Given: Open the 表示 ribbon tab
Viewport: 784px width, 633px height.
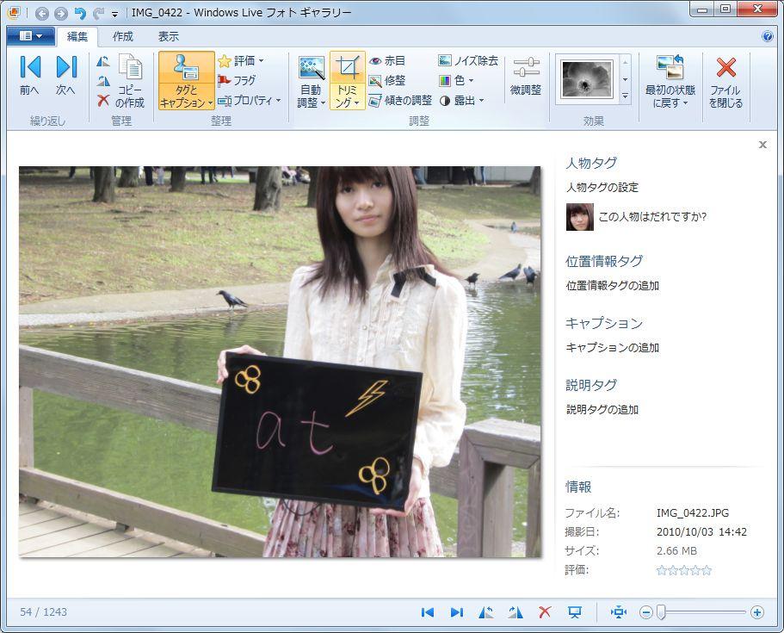Looking at the screenshot, I should tap(169, 36).
